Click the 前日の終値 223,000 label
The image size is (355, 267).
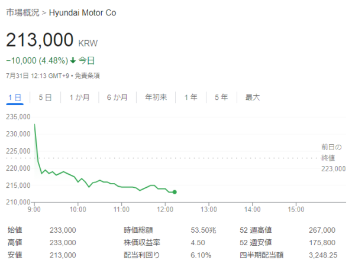point(332,158)
